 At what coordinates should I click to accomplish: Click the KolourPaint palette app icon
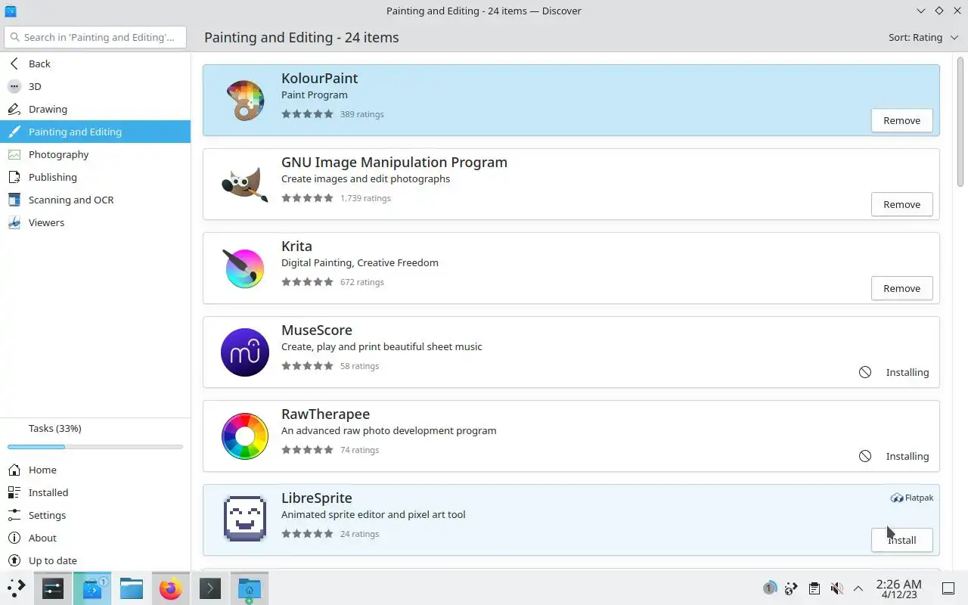pos(245,101)
